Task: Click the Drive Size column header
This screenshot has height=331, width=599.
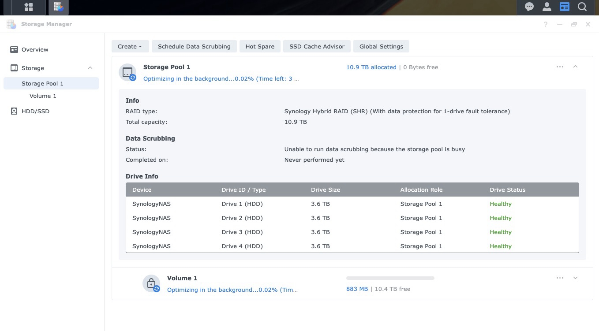Action: pos(326,190)
